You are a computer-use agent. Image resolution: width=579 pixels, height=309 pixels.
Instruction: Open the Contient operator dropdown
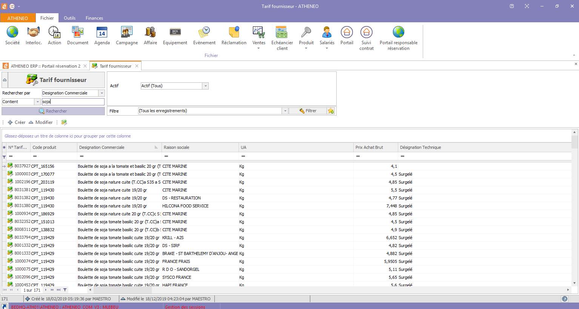click(37, 102)
